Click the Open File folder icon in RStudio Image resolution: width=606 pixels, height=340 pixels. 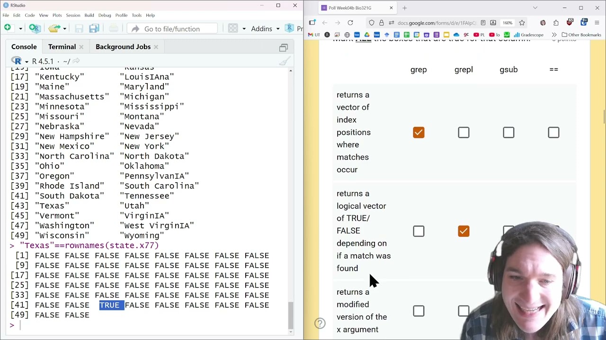(x=54, y=28)
